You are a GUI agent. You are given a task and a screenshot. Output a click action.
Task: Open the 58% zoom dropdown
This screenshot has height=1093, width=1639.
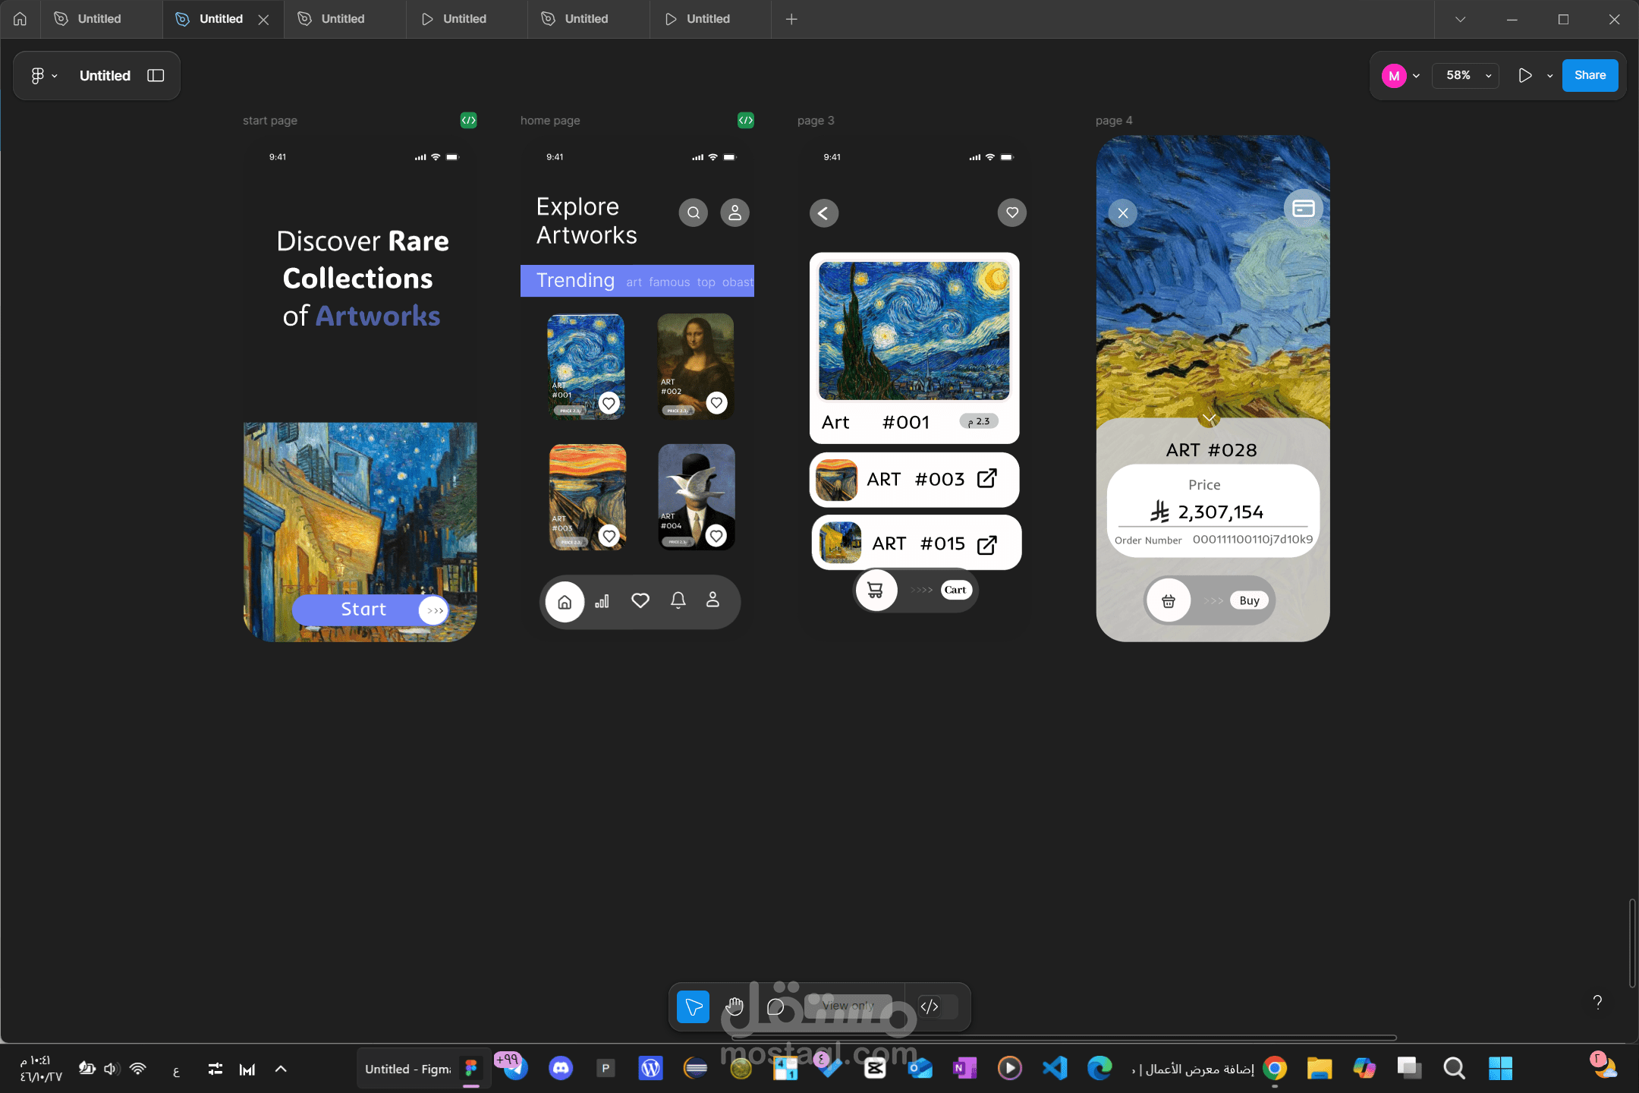[x=1466, y=75]
